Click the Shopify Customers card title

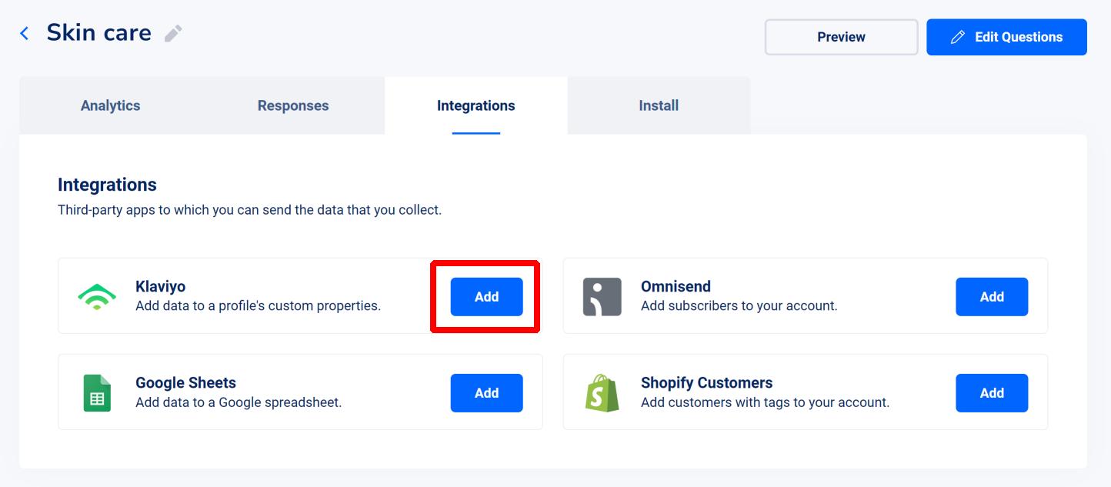(x=706, y=382)
